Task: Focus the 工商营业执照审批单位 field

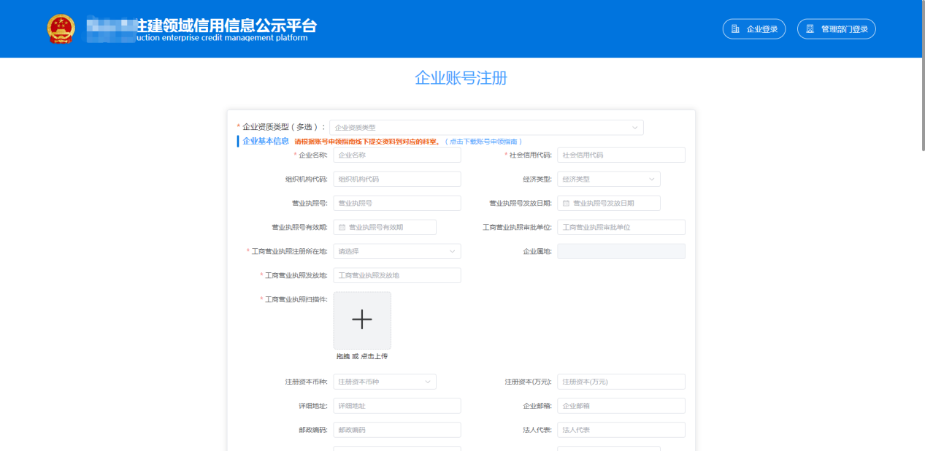Action: 621,227
